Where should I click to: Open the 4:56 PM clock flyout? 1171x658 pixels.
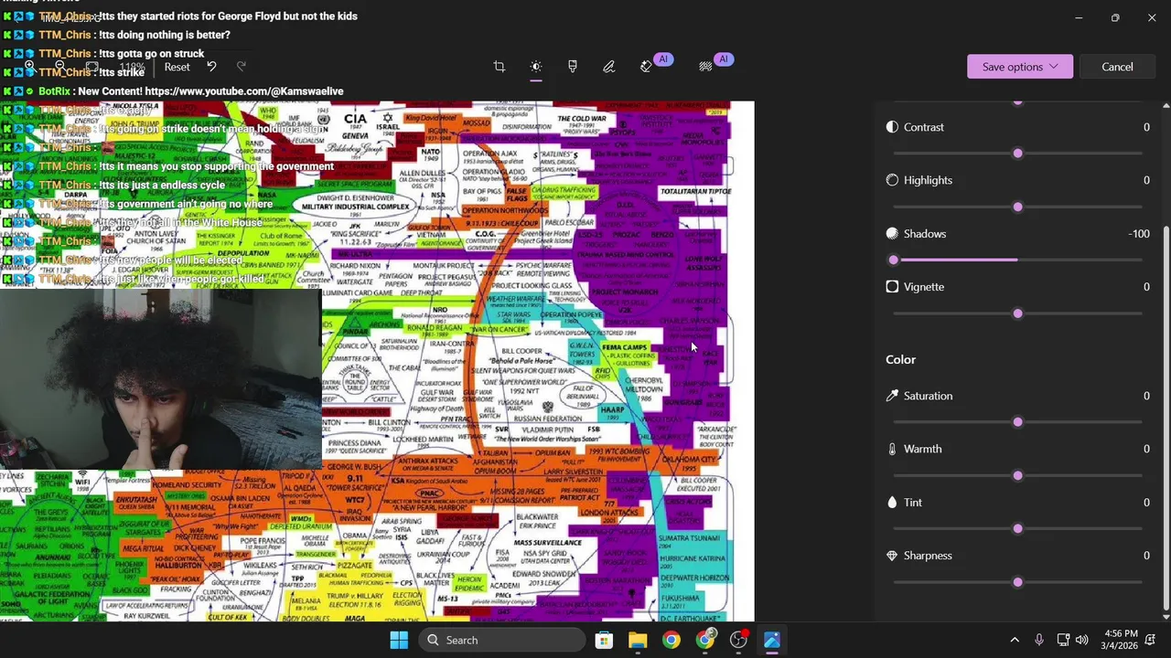(x=1121, y=640)
